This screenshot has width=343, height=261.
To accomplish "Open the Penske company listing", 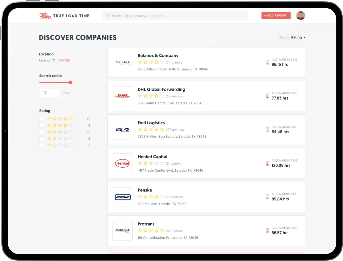I will coord(206,197).
